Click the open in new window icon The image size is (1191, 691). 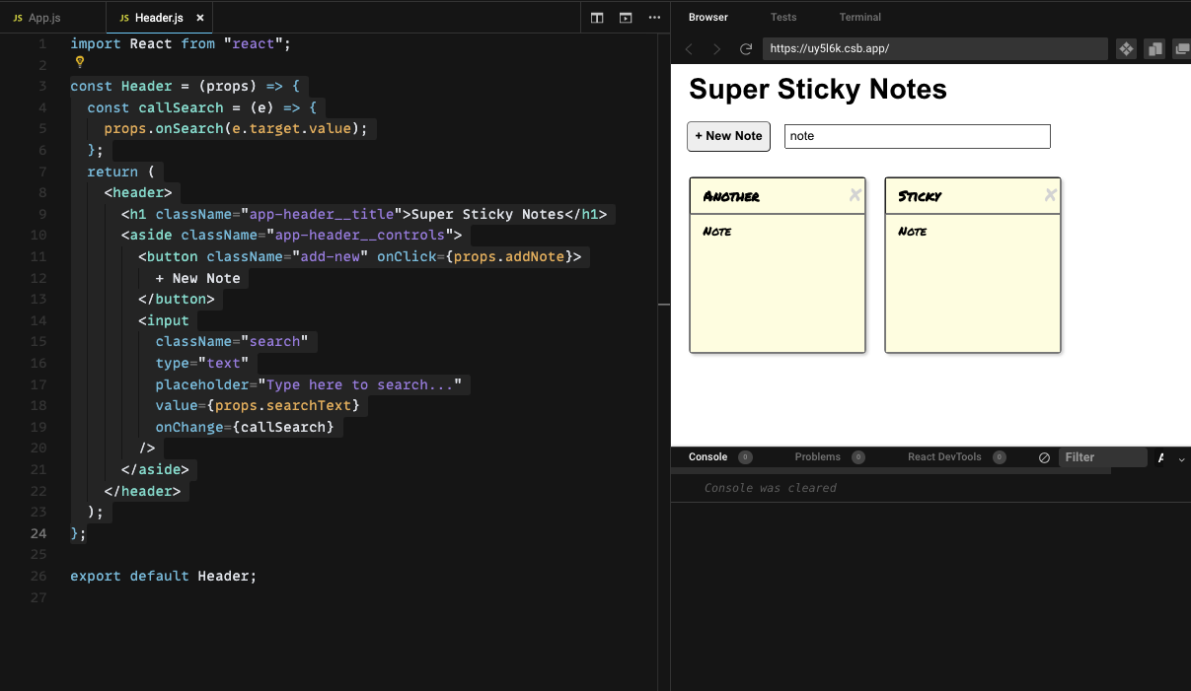[x=1181, y=48]
